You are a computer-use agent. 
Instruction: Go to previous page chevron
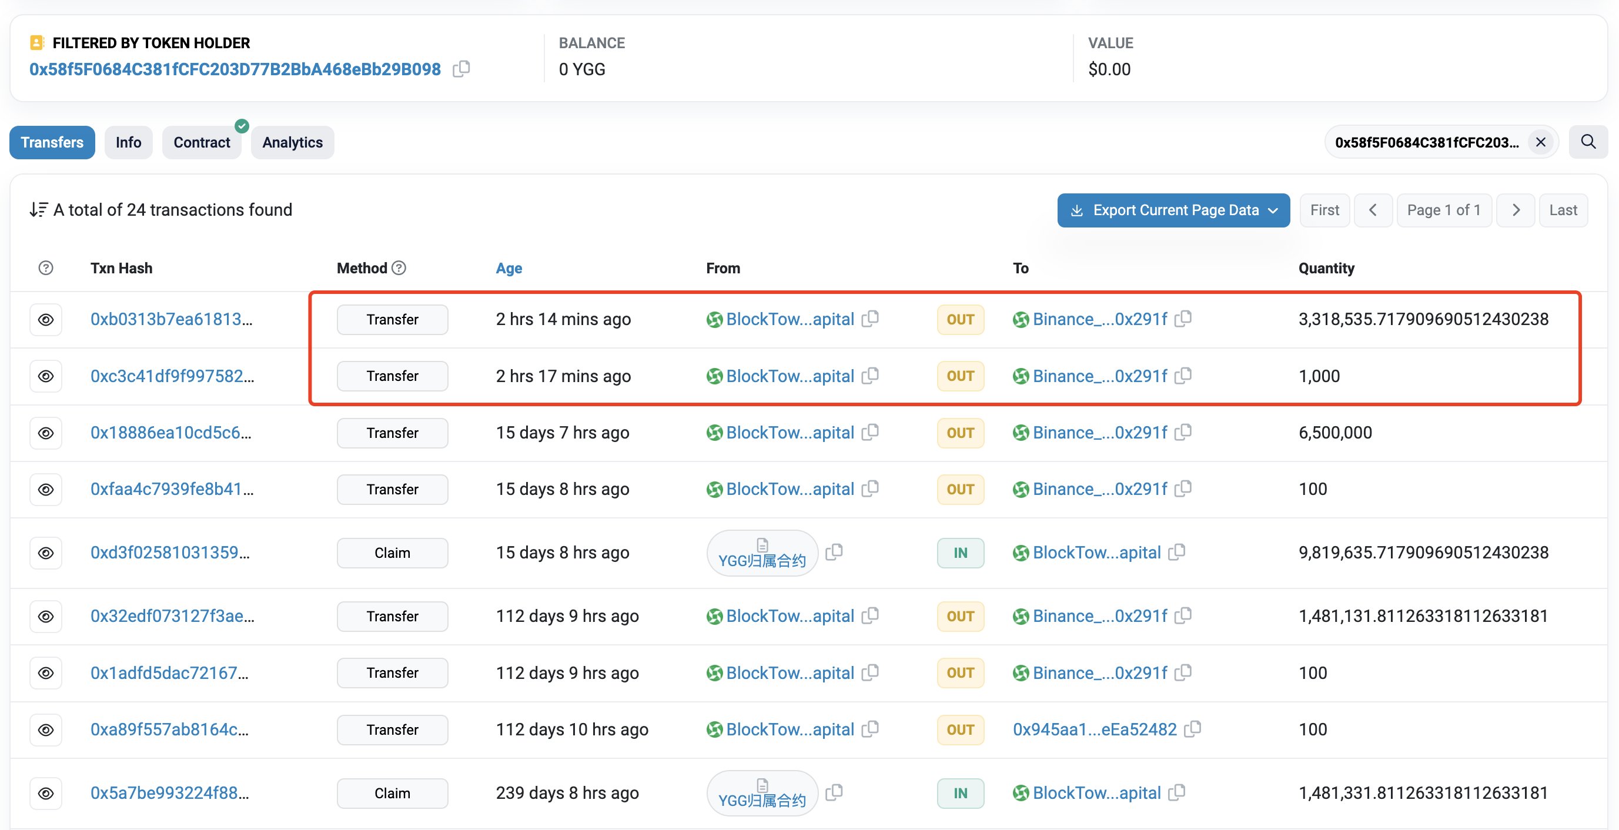click(1373, 210)
